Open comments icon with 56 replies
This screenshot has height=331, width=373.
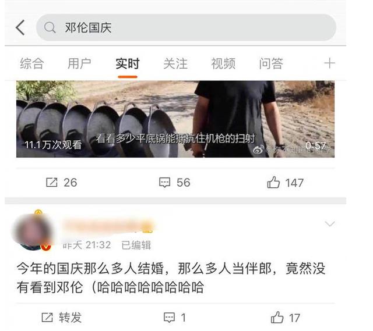tap(164, 182)
